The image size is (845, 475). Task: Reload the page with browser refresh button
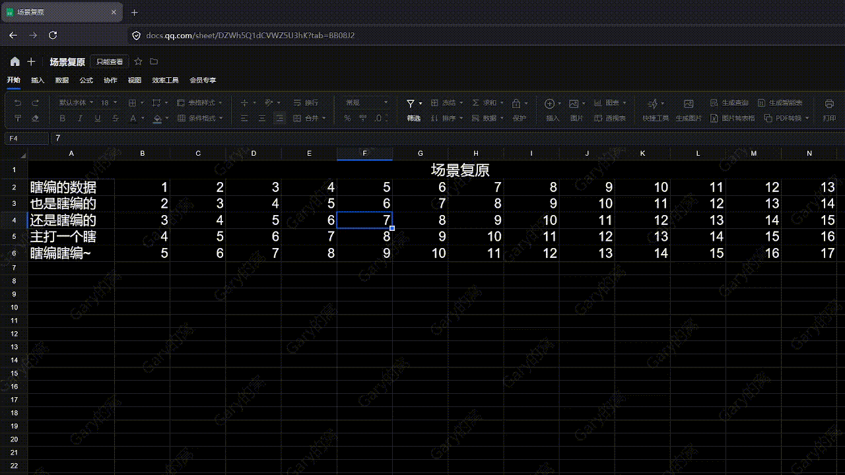[x=53, y=35]
